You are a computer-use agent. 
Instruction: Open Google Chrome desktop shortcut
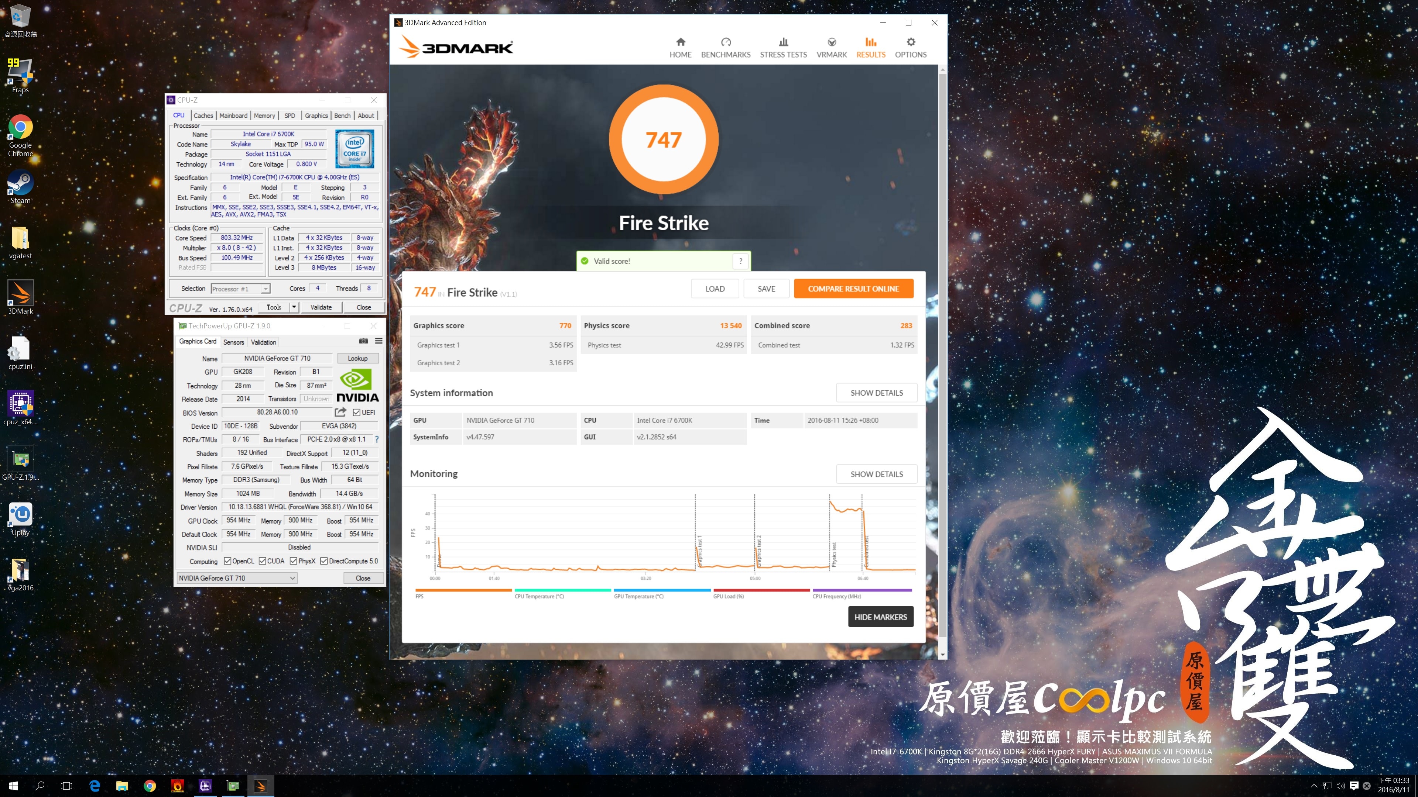(20, 135)
